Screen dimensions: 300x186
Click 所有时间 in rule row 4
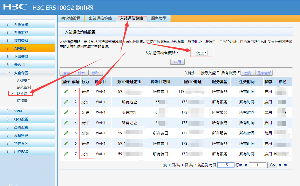(x=247, y=122)
